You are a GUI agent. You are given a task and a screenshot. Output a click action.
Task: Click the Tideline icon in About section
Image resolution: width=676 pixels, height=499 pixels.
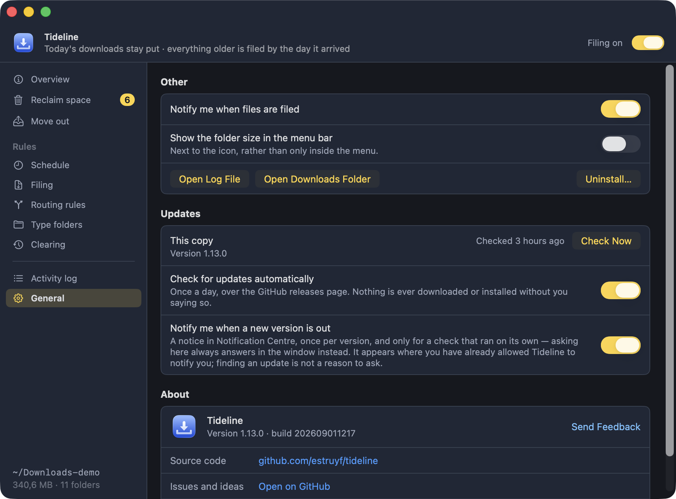(184, 427)
